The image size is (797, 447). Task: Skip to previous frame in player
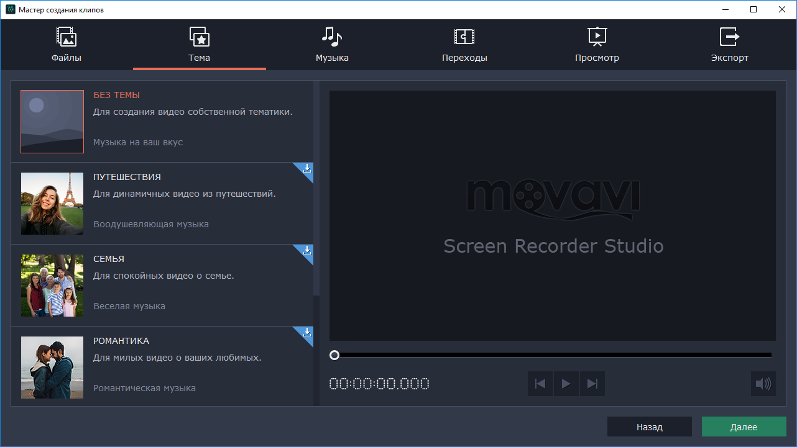click(540, 384)
